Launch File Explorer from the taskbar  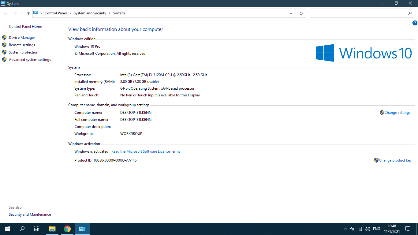tap(52, 229)
